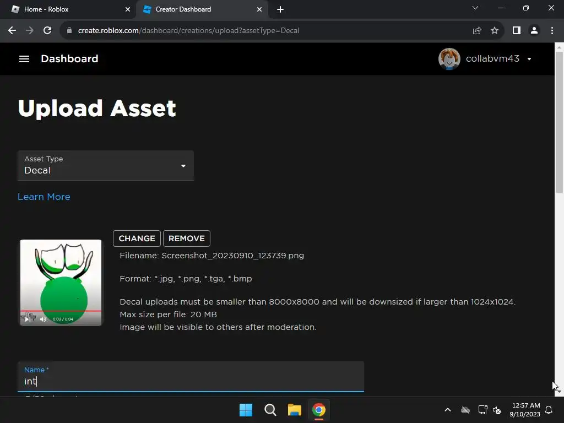Click the Format *.jpg, *.png line
Screen dimensions: 564x423
[186, 279]
